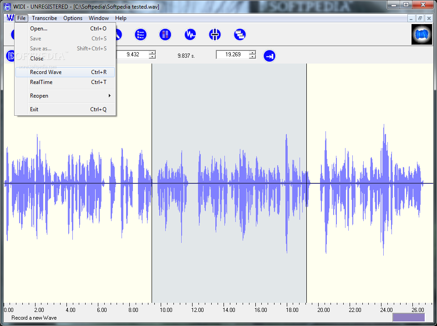
Task: Maximize the WIDI main window
Action: [407, 5]
